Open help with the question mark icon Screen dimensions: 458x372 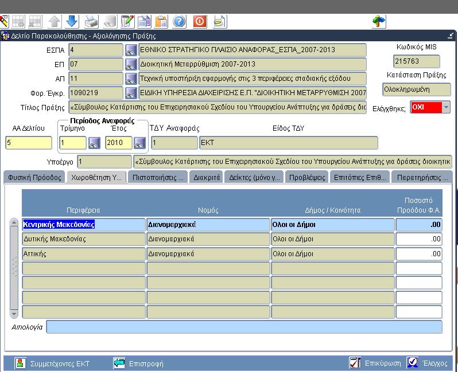point(179,22)
